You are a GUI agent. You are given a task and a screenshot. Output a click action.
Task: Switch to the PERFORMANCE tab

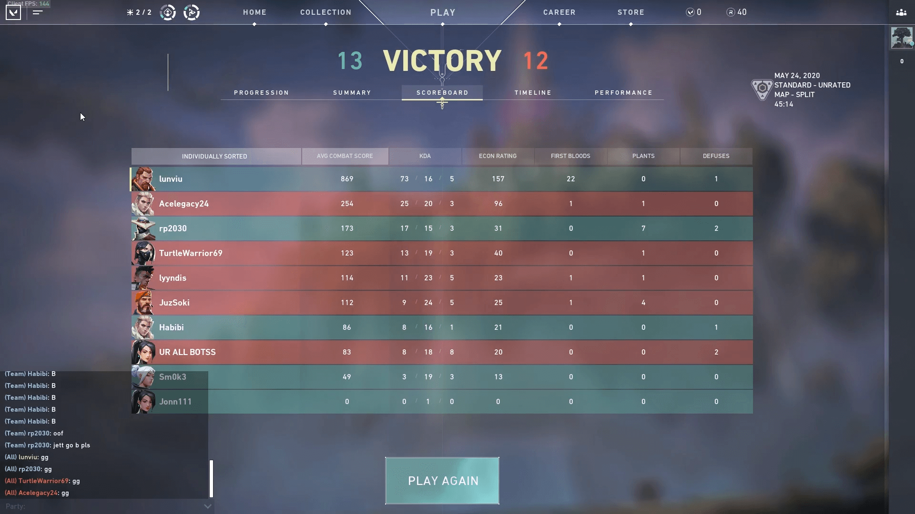[x=624, y=92]
